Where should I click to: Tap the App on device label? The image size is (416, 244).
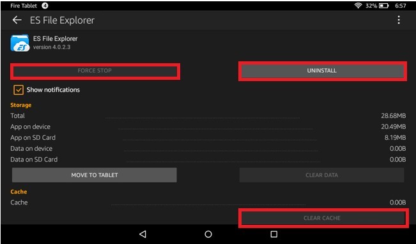click(30, 126)
